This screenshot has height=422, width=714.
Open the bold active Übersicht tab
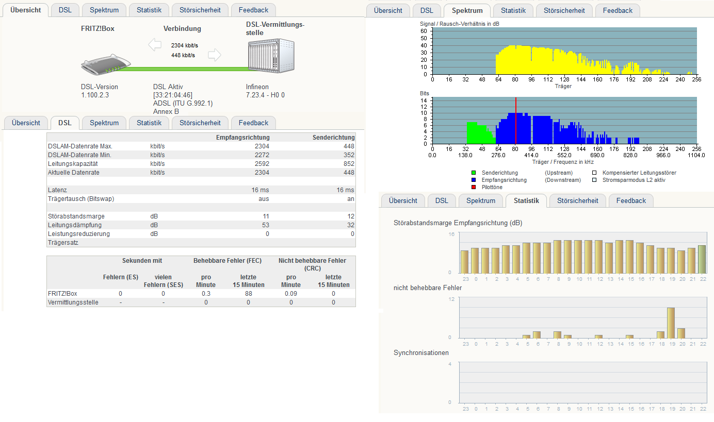[26, 10]
